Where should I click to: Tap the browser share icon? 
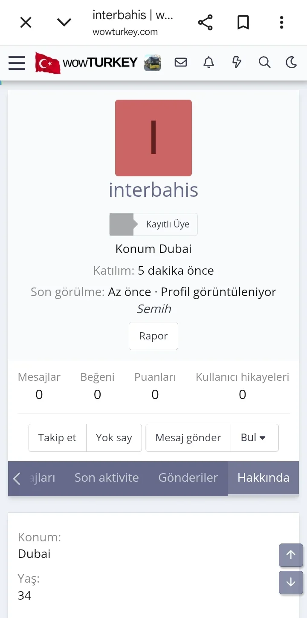coord(205,23)
